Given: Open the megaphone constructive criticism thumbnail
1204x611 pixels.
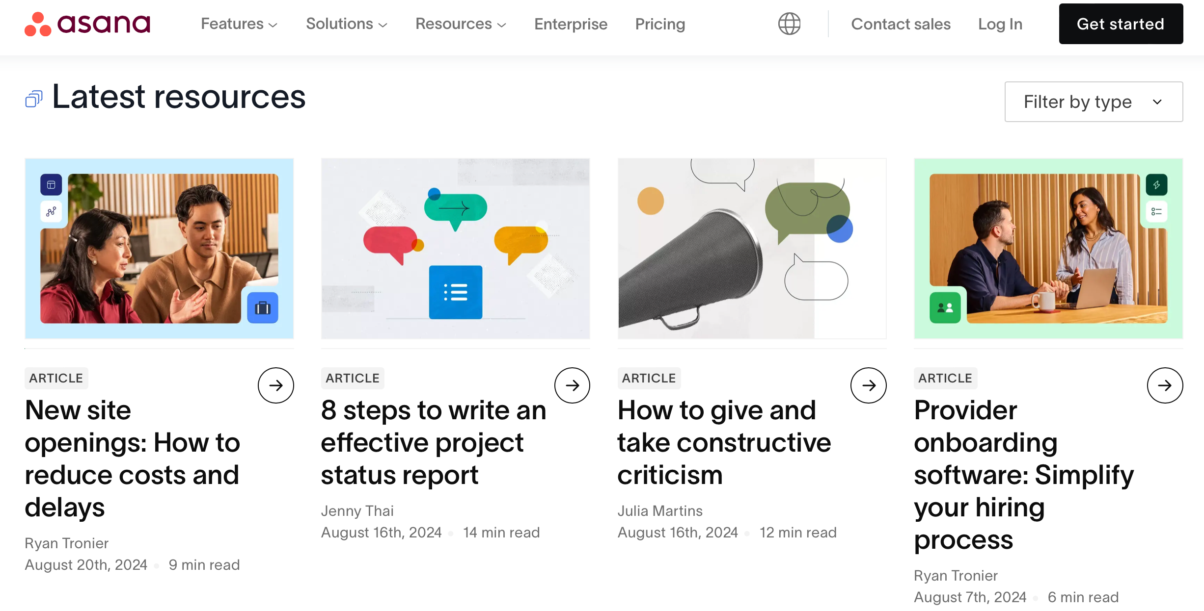Looking at the screenshot, I should pos(752,248).
